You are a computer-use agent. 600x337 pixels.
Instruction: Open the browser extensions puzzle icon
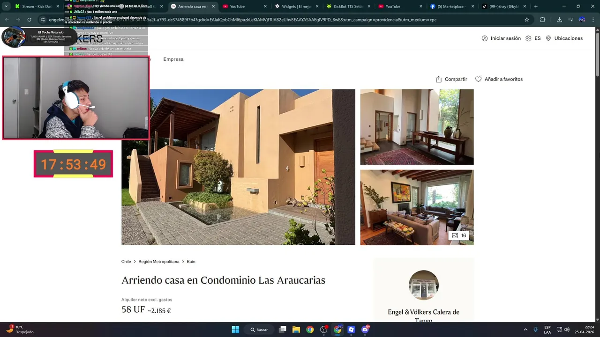click(x=543, y=20)
